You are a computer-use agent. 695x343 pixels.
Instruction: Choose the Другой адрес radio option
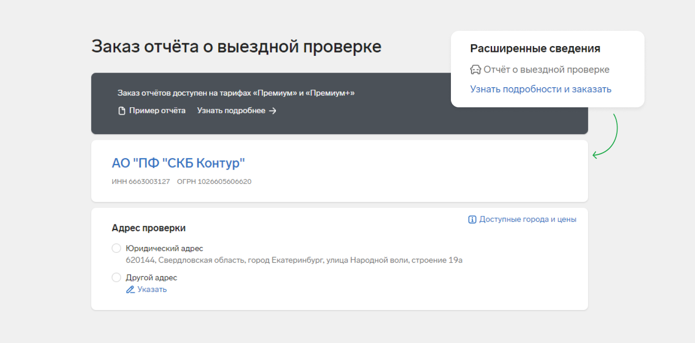pos(117,277)
